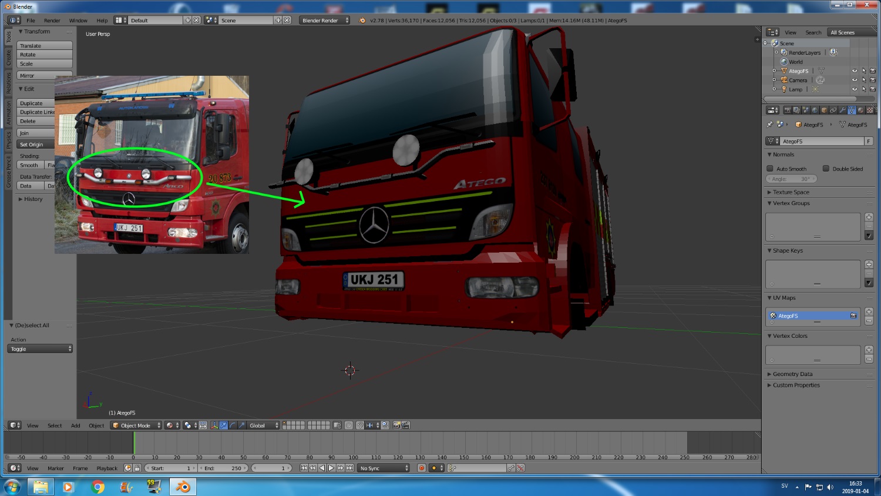Viewport: 881px width, 496px height.
Task: Open the Material properties tab
Action: (860, 110)
